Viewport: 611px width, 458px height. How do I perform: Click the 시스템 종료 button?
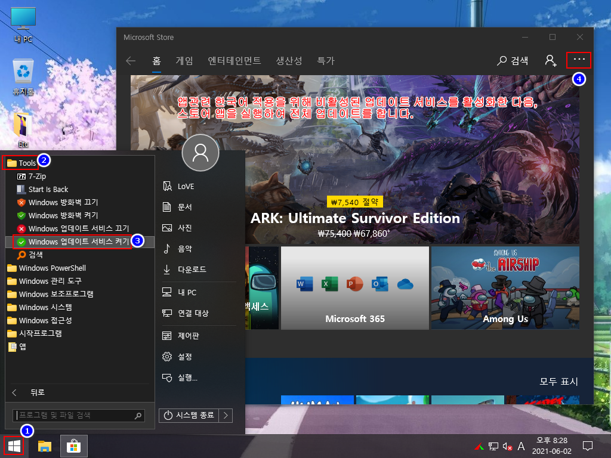(x=189, y=415)
